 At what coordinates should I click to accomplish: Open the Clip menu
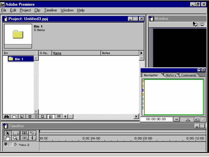(x=37, y=10)
